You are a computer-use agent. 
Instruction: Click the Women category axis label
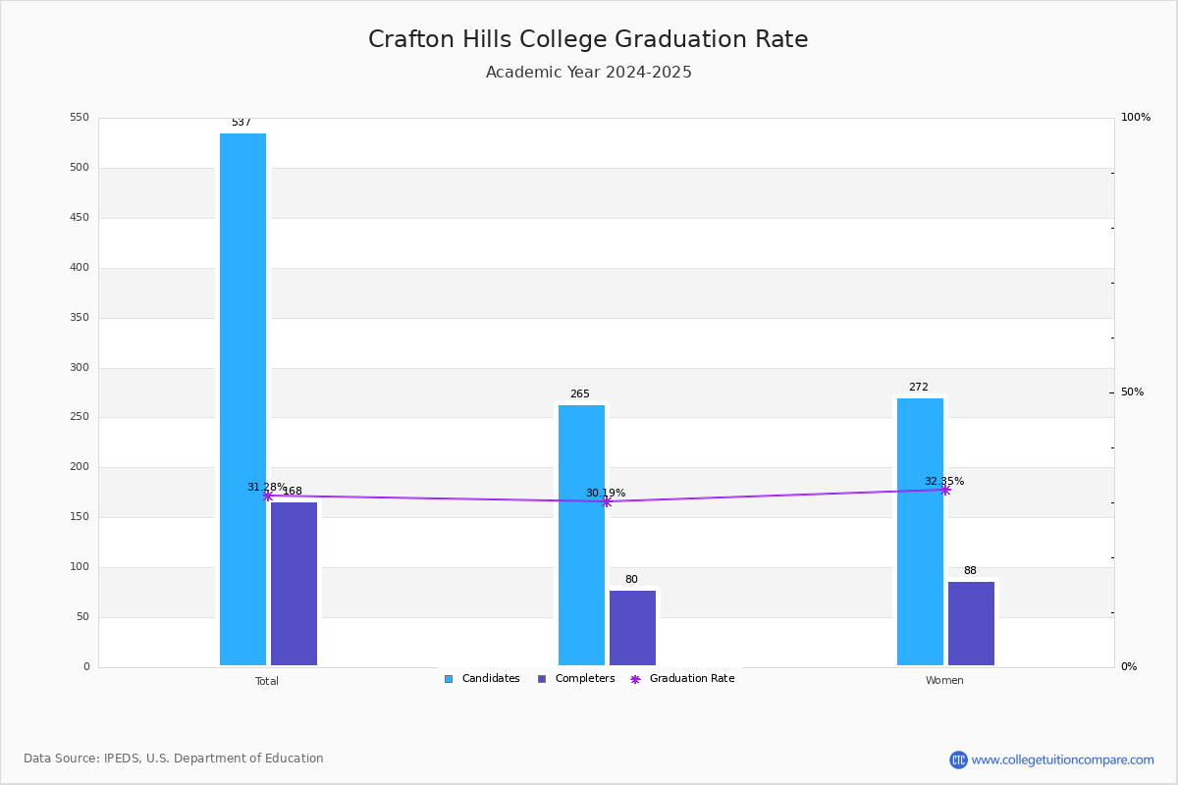pyautogui.click(x=944, y=681)
